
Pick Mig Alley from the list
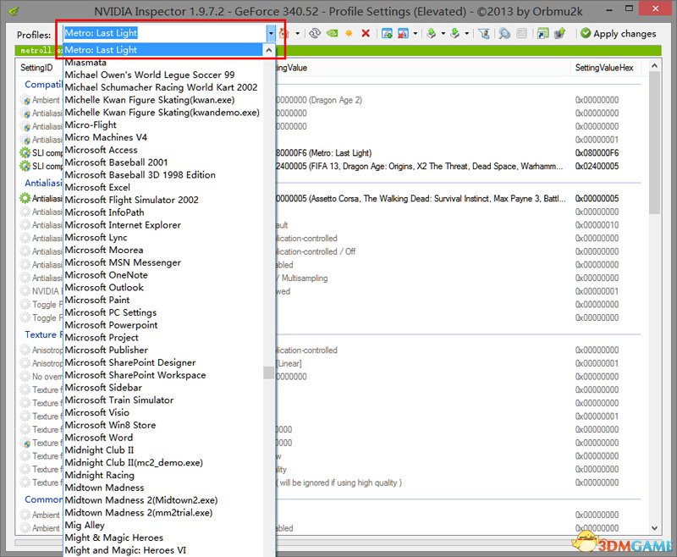[85, 526]
